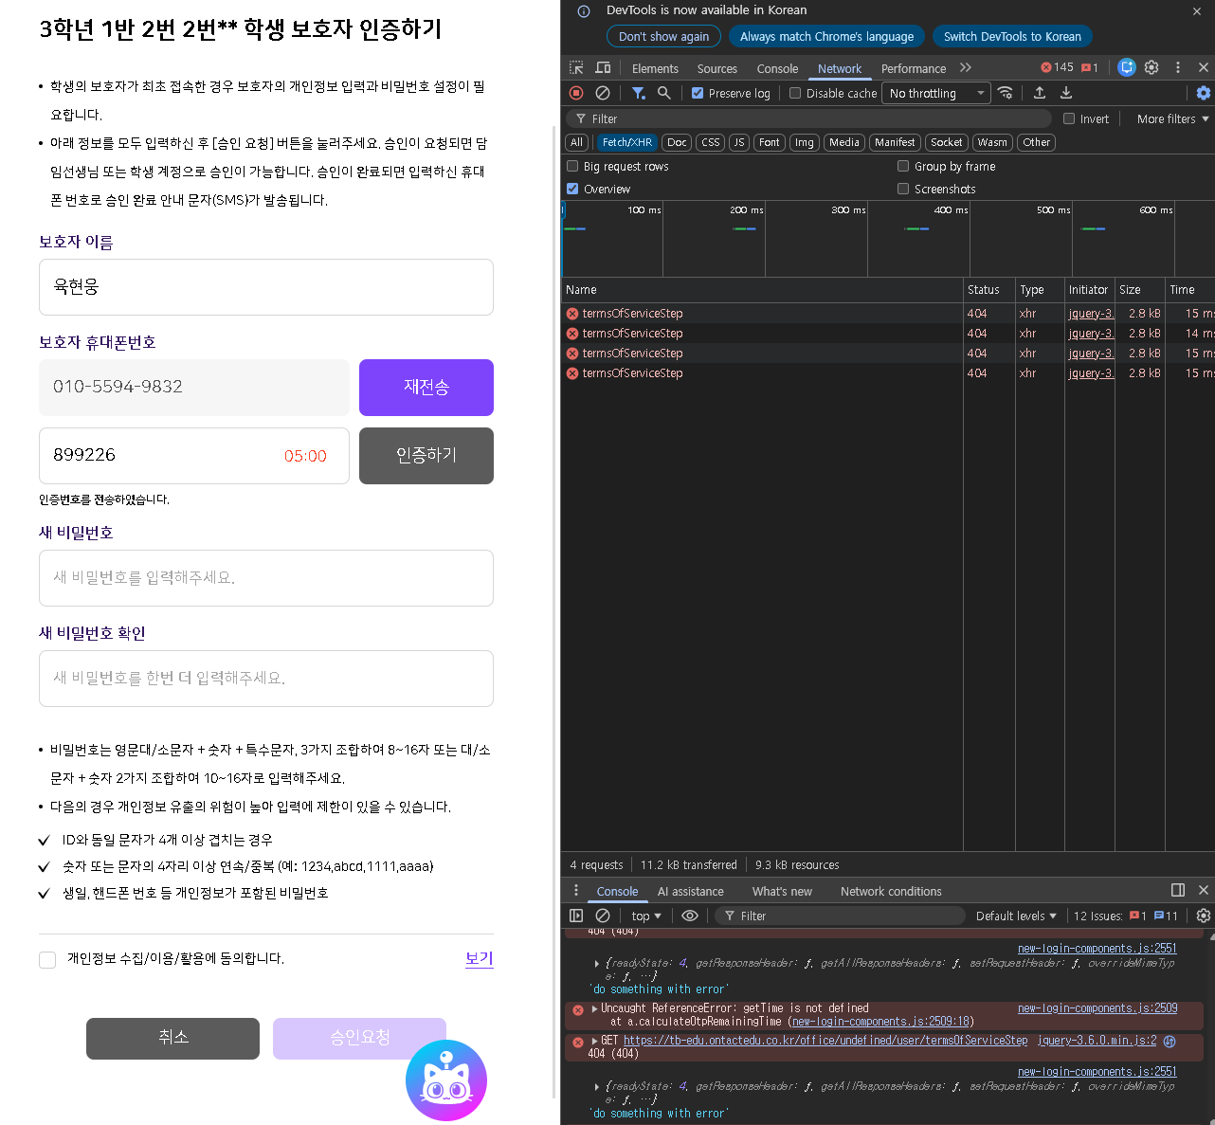Open the No throttling dropdown
The image size is (1215, 1125).
pos(935,93)
